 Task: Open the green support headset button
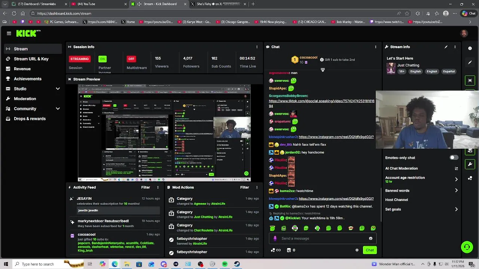pyautogui.click(x=467, y=247)
